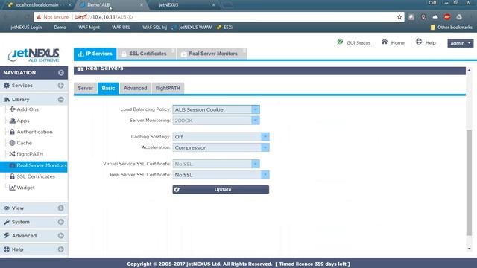Viewport: 477px width, 268px height.
Task: Select the flightPATH sub-tab
Action: tap(168, 88)
